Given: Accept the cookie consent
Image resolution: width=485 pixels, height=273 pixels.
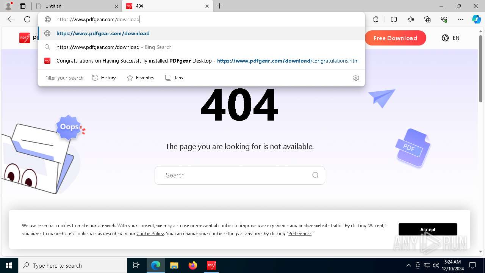Looking at the screenshot, I should [x=428, y=229].
